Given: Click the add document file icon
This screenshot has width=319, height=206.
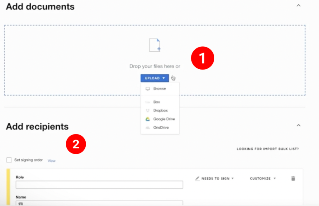Looking at the screenshot, I should click(155, 45).
